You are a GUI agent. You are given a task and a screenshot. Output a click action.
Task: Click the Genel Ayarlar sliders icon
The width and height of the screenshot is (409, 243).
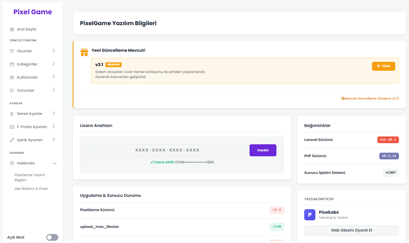pyautogui.click(x=12, y=114)
